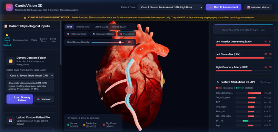The width and height of the screenshot is (278, 132).
Task: Click the heart icon in Pulse Beat
Action: [x=121, y=34]
